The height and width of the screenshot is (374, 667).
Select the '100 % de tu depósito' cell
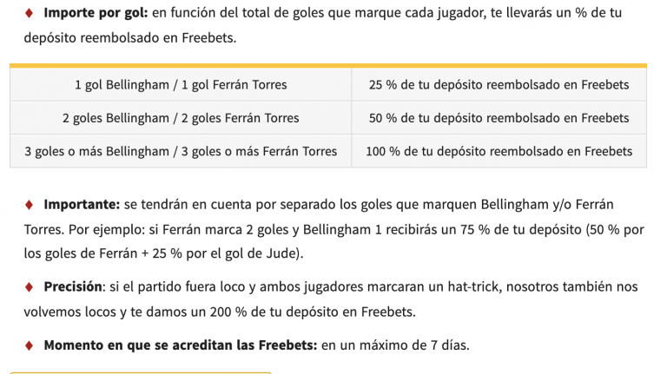499,151
